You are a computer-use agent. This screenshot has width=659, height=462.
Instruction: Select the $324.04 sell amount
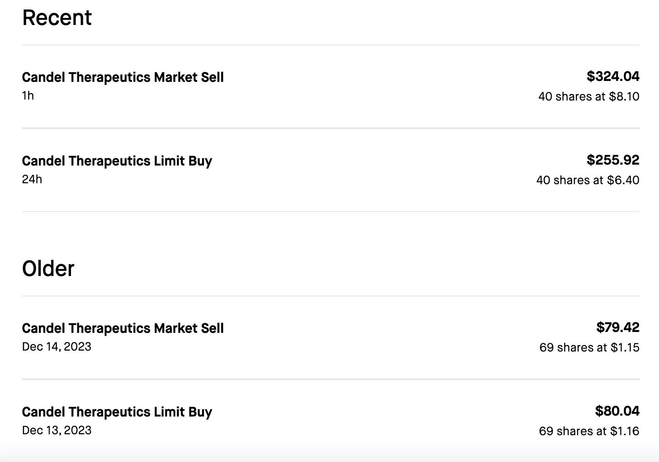click(613, 76)
